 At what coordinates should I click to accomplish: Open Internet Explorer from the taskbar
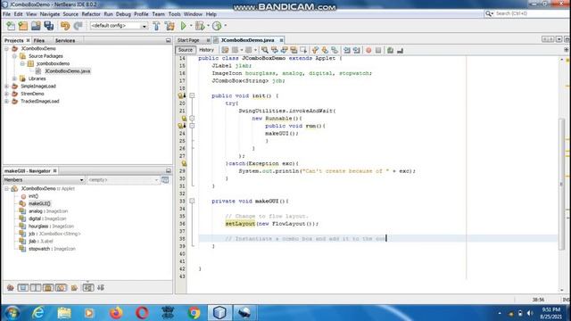pyautogui.click(x=38, y=313)
